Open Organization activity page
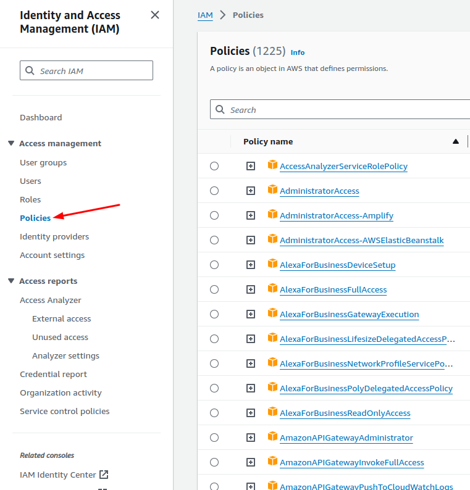 pos(61,393)
